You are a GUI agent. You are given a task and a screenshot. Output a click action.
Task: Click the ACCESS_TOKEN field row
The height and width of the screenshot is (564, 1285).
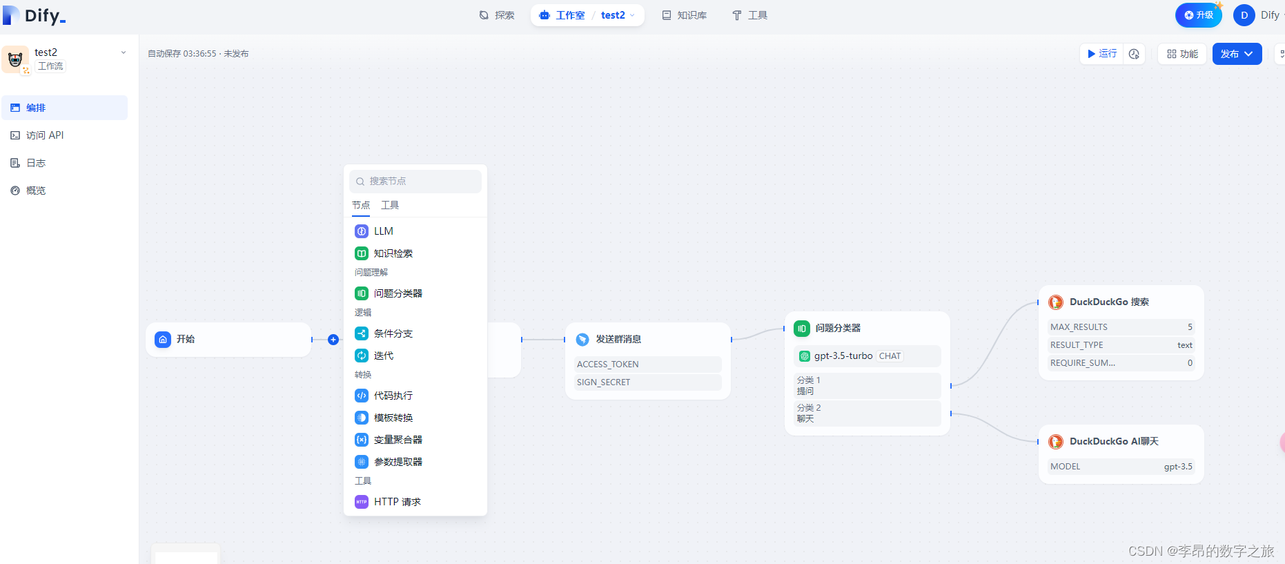click(x=647, y=364)
